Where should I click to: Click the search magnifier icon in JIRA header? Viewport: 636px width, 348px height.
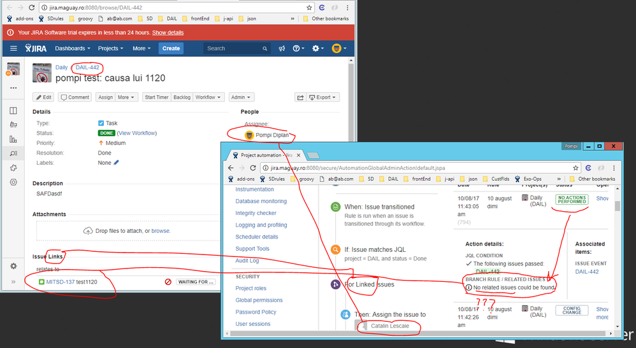[x=265, y=48]
